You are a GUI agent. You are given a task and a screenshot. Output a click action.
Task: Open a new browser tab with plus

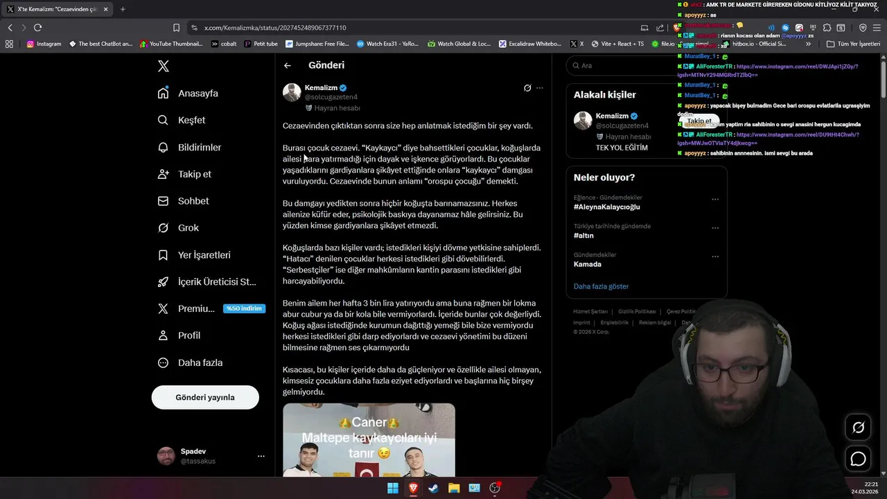(x=123, y=9)
